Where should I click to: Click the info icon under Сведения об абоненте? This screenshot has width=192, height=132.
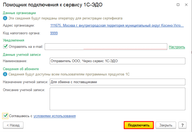5,74
